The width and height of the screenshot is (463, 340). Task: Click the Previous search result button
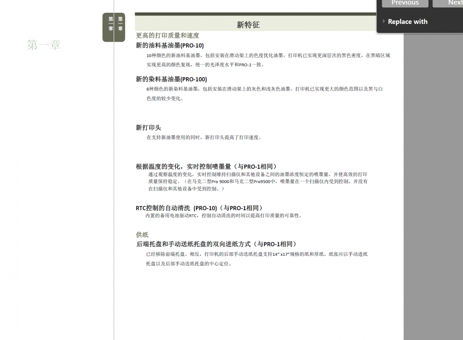[405, 3]
